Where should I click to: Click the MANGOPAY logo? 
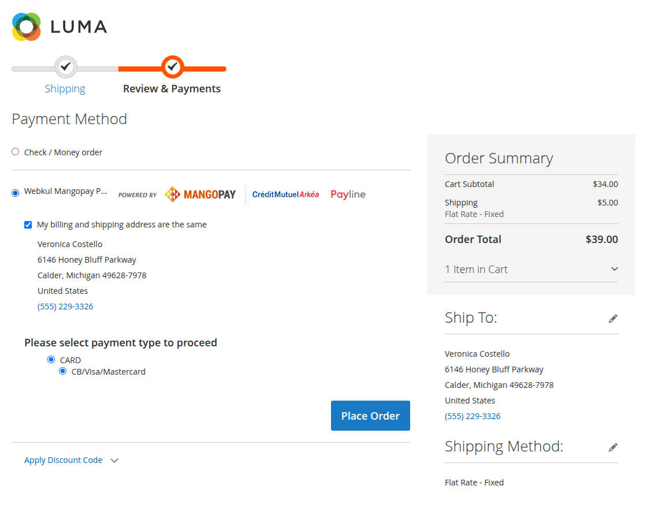coord(200,195)
